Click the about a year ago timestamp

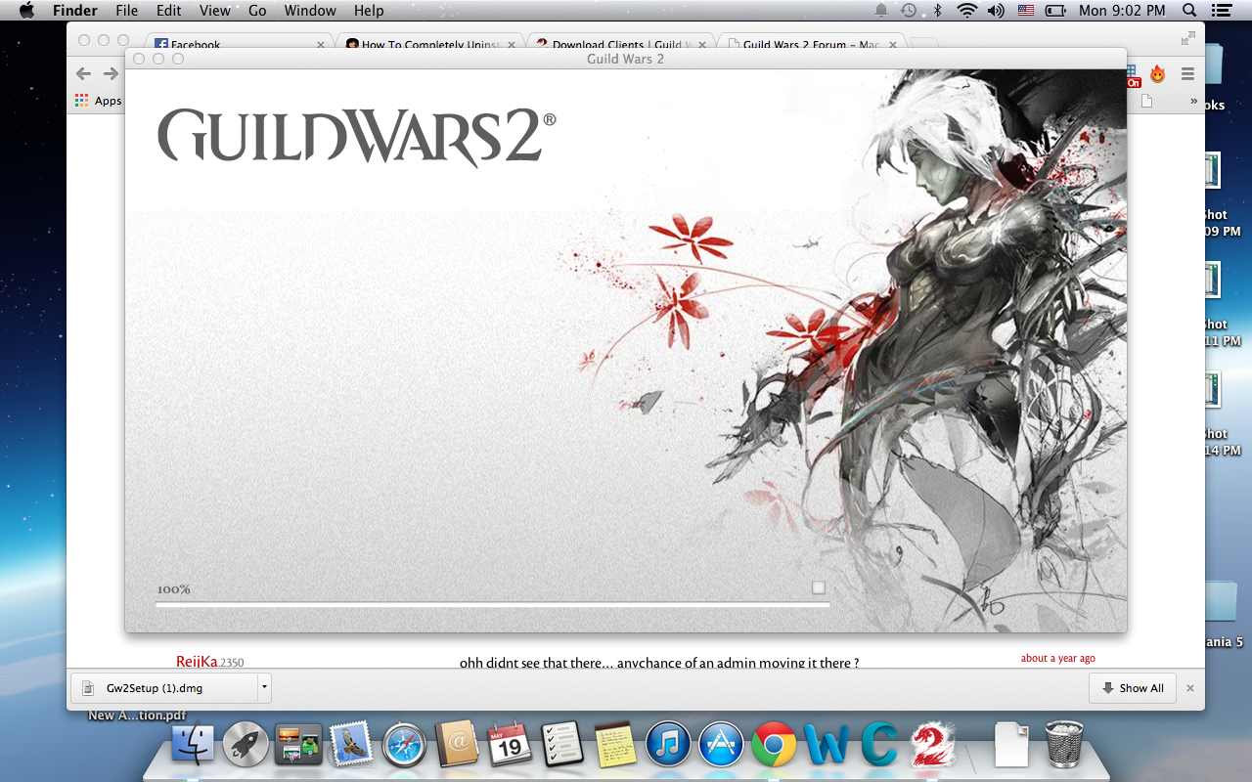tap(1058, 658)
